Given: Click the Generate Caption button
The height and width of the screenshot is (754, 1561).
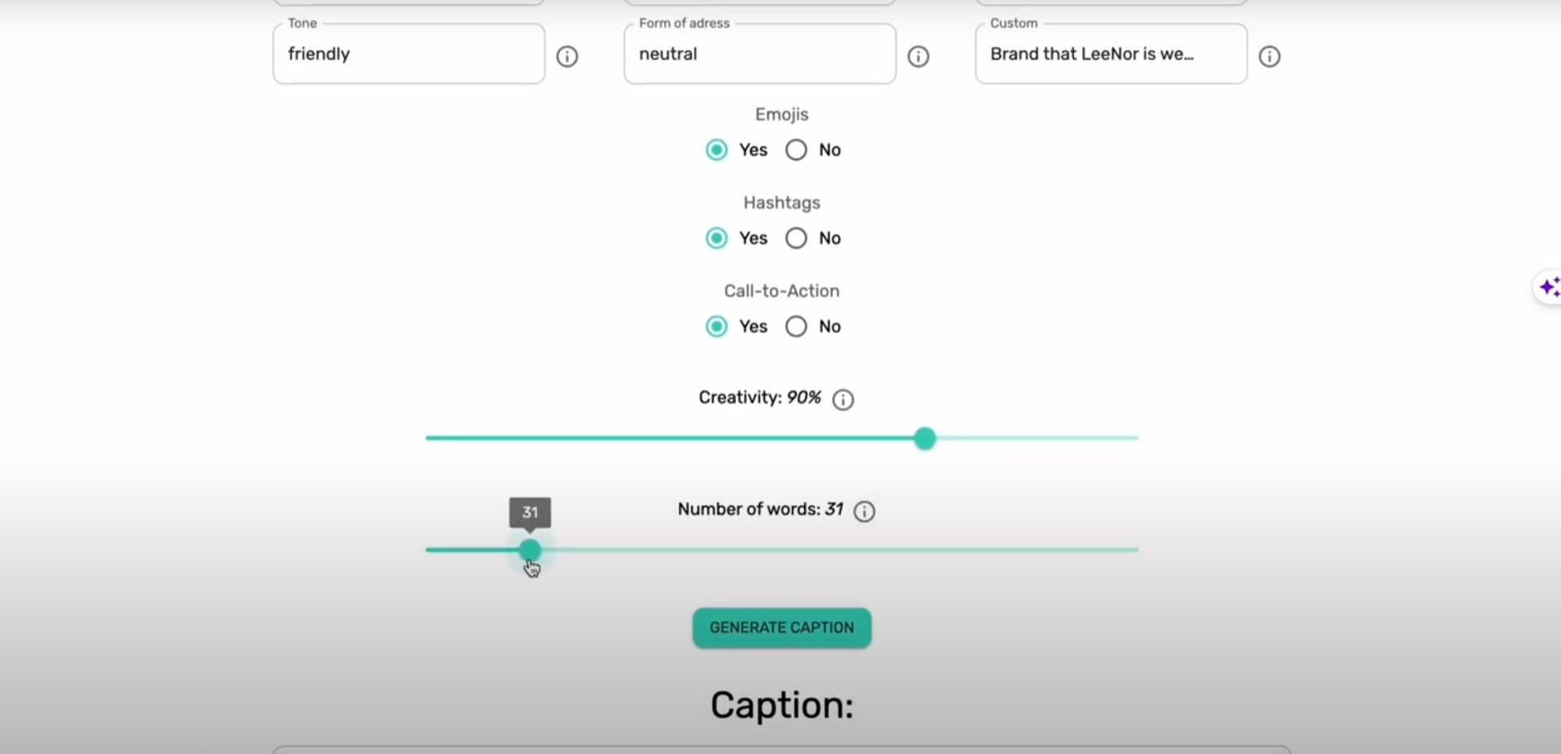Looking at the screenshot, I should [x=782, y=628].
